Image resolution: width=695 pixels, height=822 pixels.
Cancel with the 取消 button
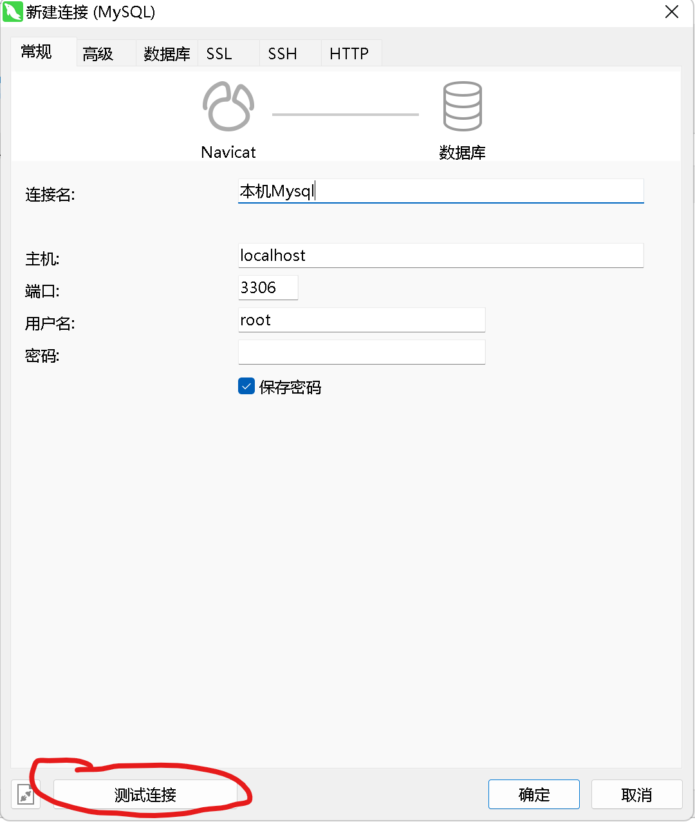point(636,795)
